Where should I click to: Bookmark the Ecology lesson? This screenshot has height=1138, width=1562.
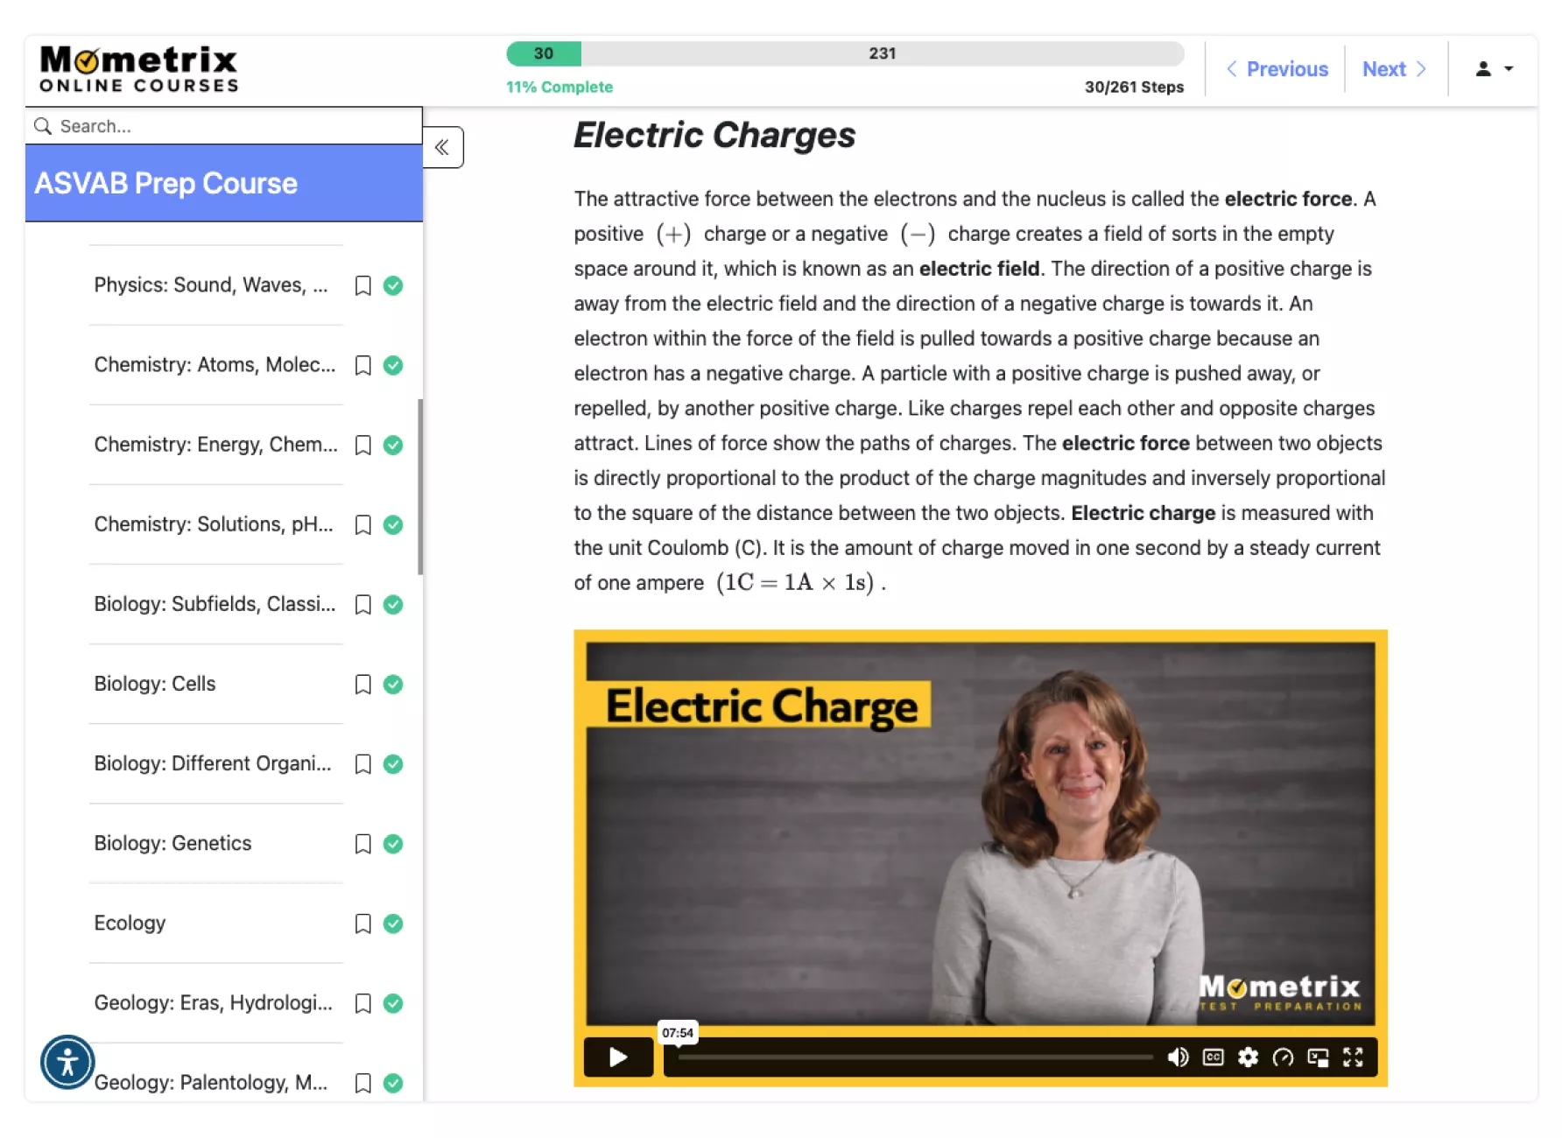tap(362, 924)
